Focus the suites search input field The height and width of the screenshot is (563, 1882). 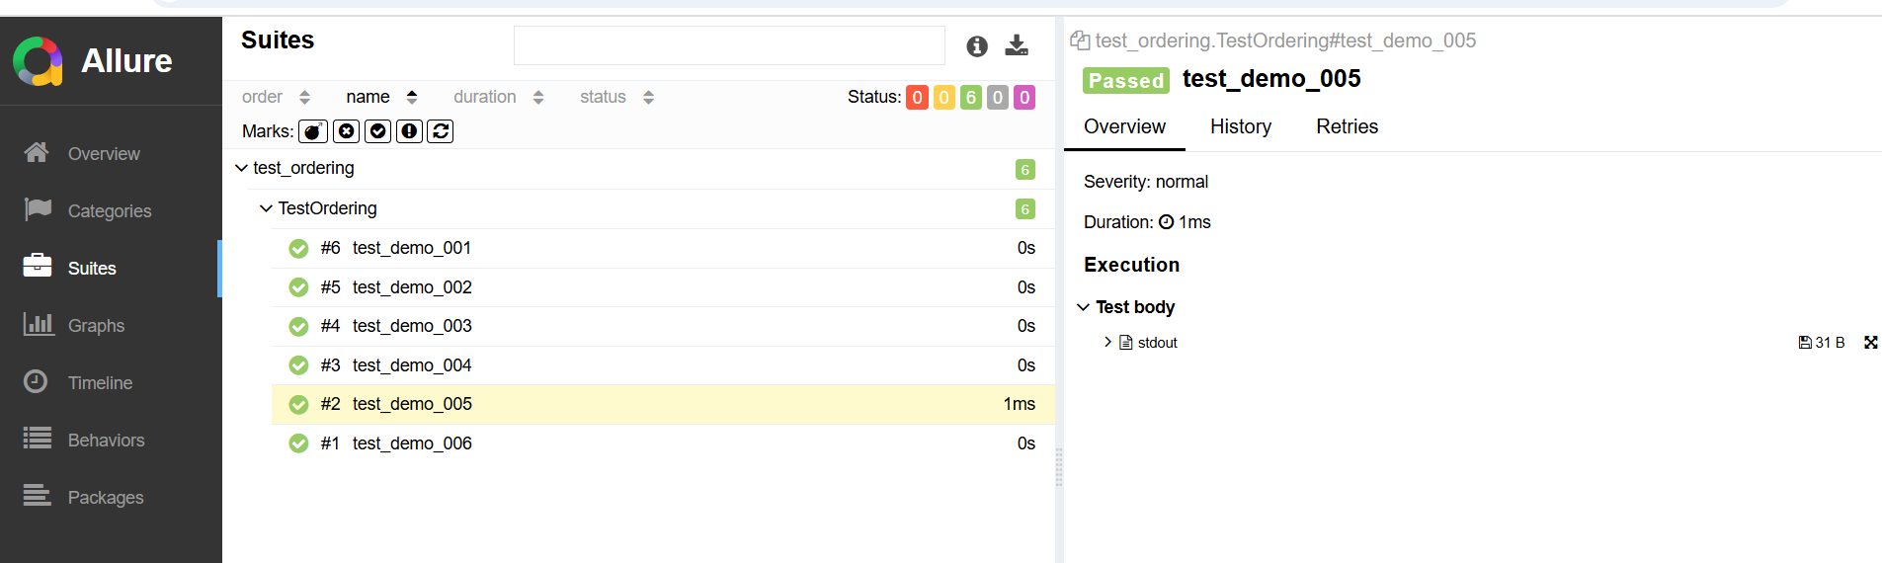pos(729,45)
